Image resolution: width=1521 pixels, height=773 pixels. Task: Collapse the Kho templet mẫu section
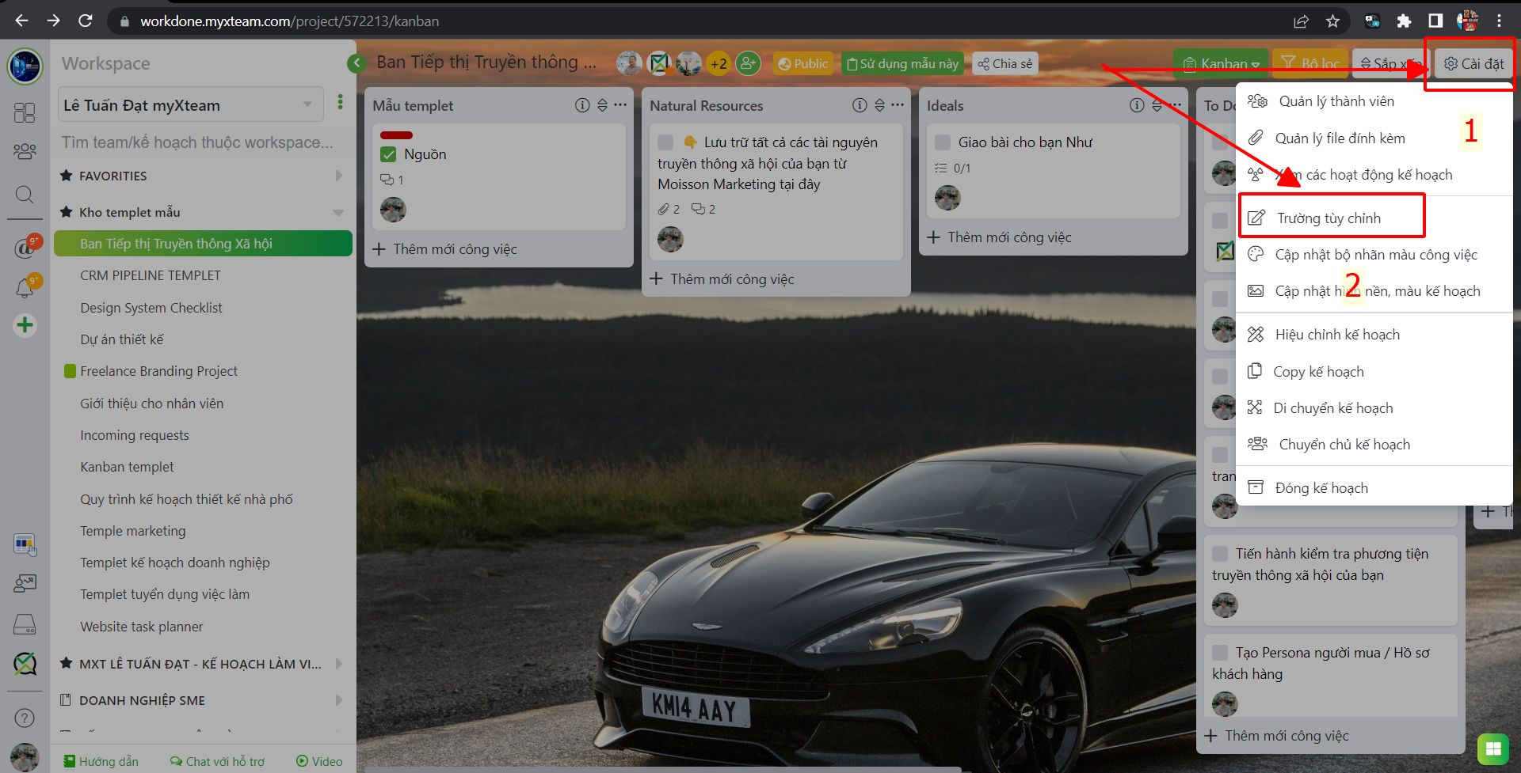coord(338,212)
